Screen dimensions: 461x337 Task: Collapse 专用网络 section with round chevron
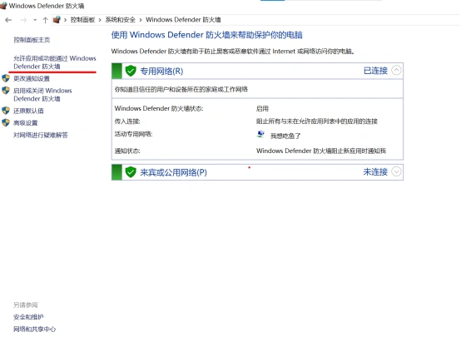pyautogui.click(x=396, y=70)
